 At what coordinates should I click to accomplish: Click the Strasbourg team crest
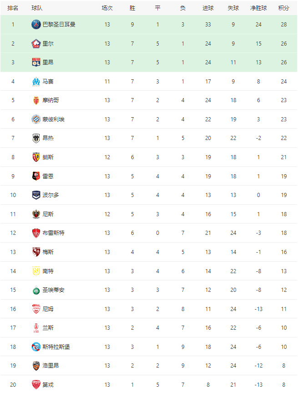(x=36, y=347)
